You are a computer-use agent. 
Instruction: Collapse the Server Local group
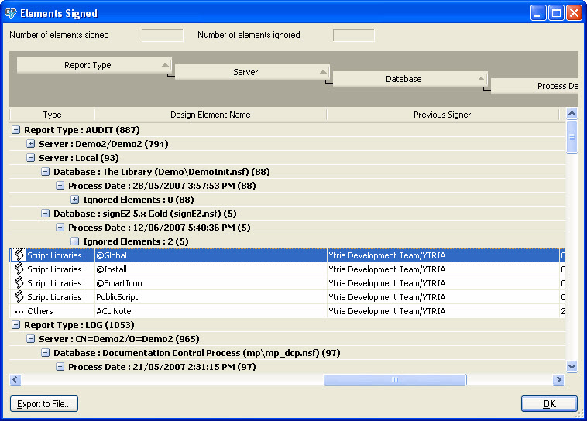31,158
